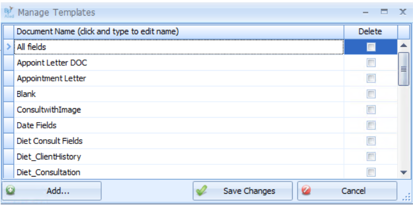Screen dimensions: 413x205
Task: Click the Delete column header
Action: (x=371, y=32)
